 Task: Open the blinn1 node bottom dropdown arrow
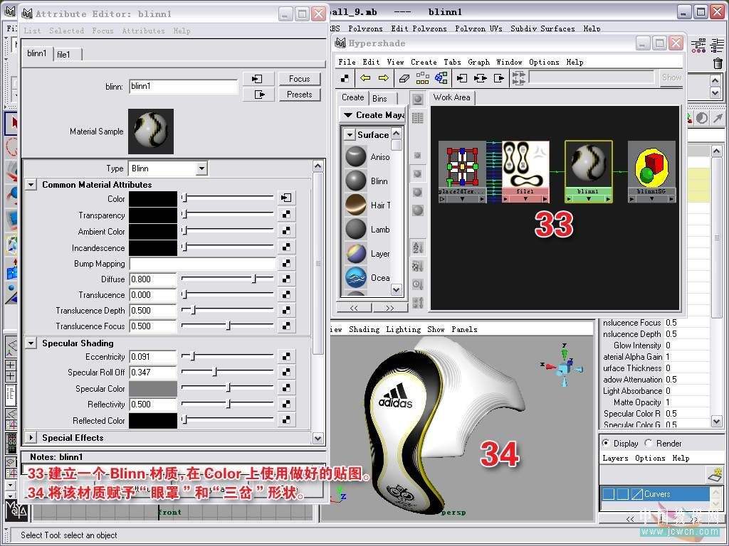click(x=588, y=199)
